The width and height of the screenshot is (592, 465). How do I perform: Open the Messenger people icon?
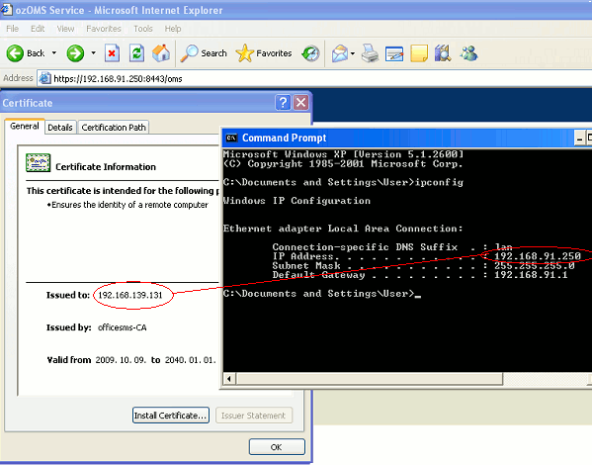(468, 53)
